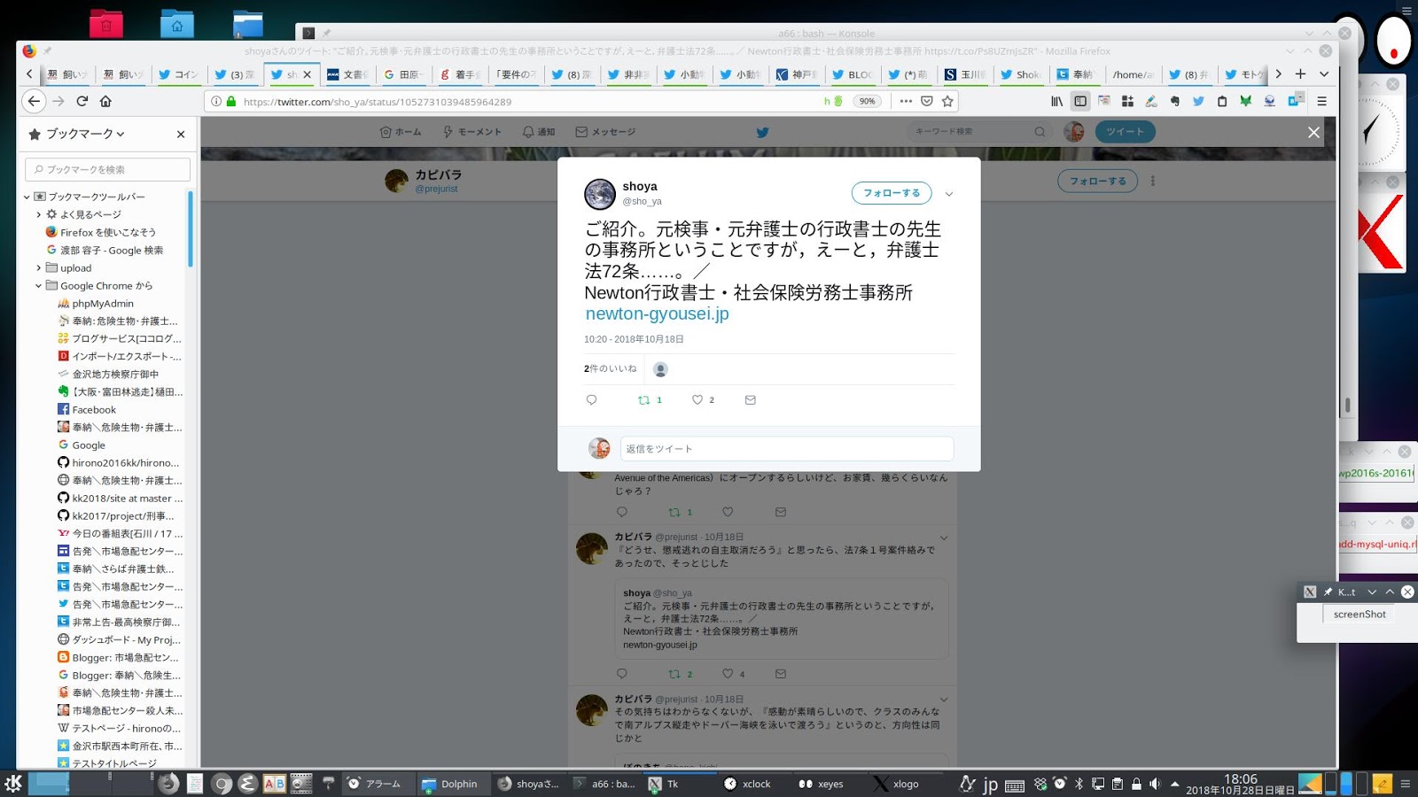Click the ブックマークを検索 search field
The image size is (1418, 797).
108,169
